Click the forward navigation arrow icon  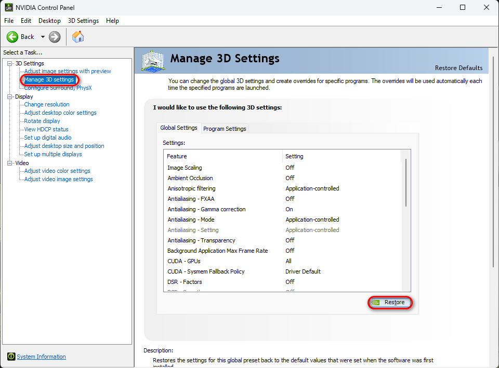(54, 37)
